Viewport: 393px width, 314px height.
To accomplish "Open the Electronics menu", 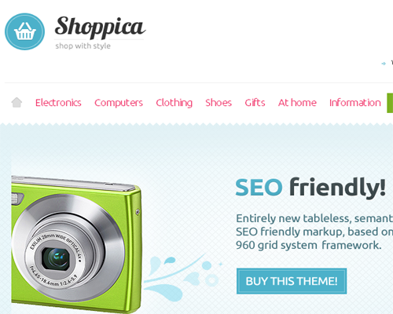I will click(58, 103).
